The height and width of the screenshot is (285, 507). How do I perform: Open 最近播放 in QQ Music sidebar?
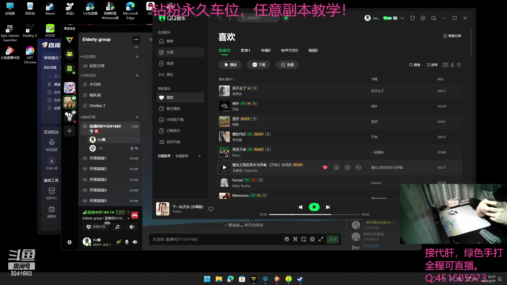(x=180, y=108)
